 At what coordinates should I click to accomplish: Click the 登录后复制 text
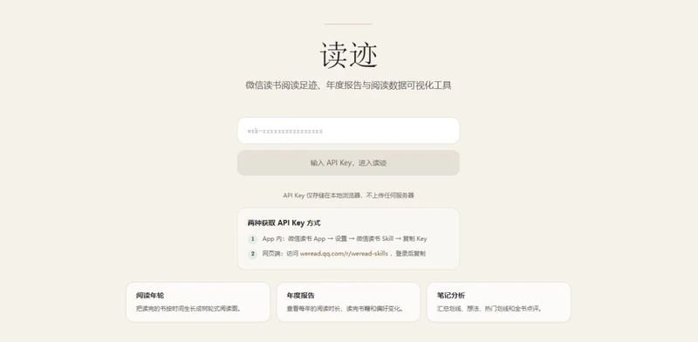click(410, 253)
